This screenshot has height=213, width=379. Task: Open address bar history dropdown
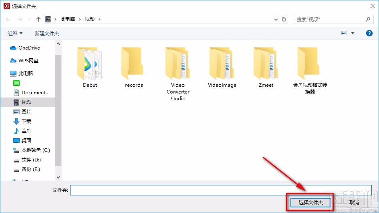[x=276, y=20]
